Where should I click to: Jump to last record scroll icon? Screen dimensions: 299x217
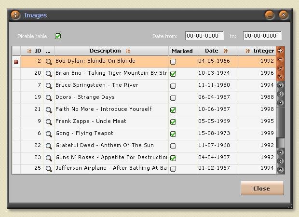pyautogui.click(x=280, y=170)
